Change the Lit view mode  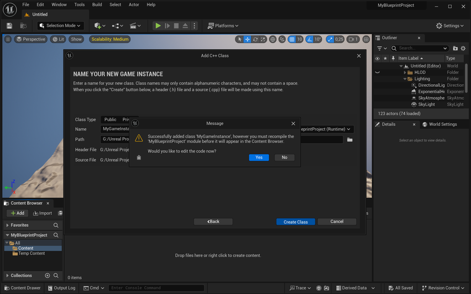[x=58, y=39]
